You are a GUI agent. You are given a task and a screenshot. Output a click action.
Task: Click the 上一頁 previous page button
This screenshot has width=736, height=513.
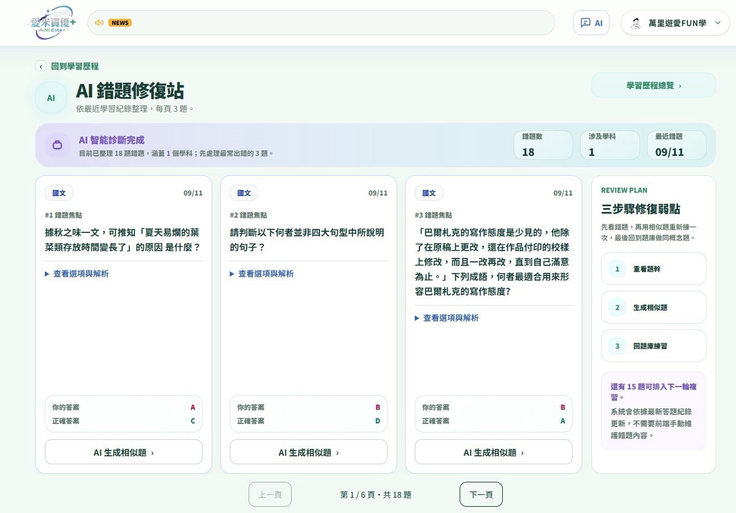pos(270,494)
